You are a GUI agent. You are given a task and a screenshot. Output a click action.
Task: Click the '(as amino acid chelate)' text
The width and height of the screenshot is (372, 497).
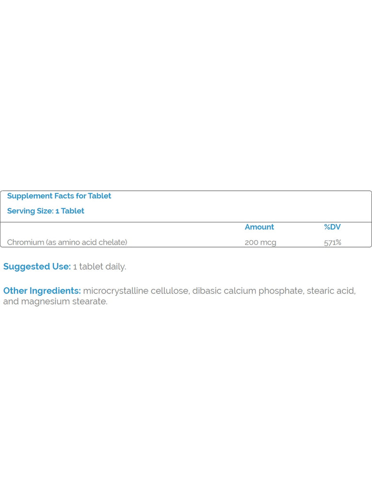click(86, 242)
